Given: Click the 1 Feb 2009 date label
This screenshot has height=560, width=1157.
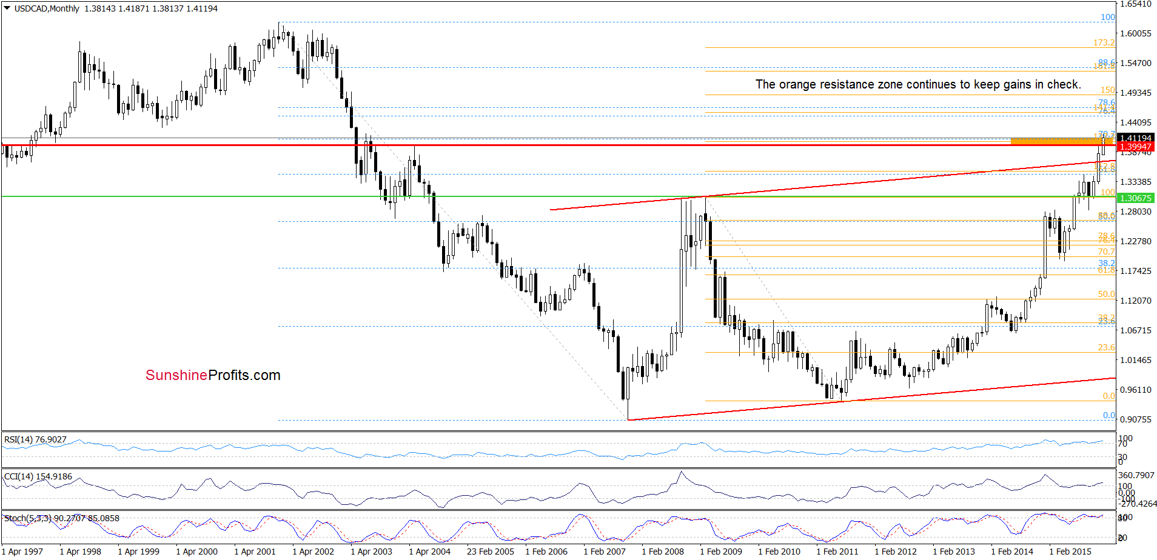Looking at the screenshot, I should 721,552.
